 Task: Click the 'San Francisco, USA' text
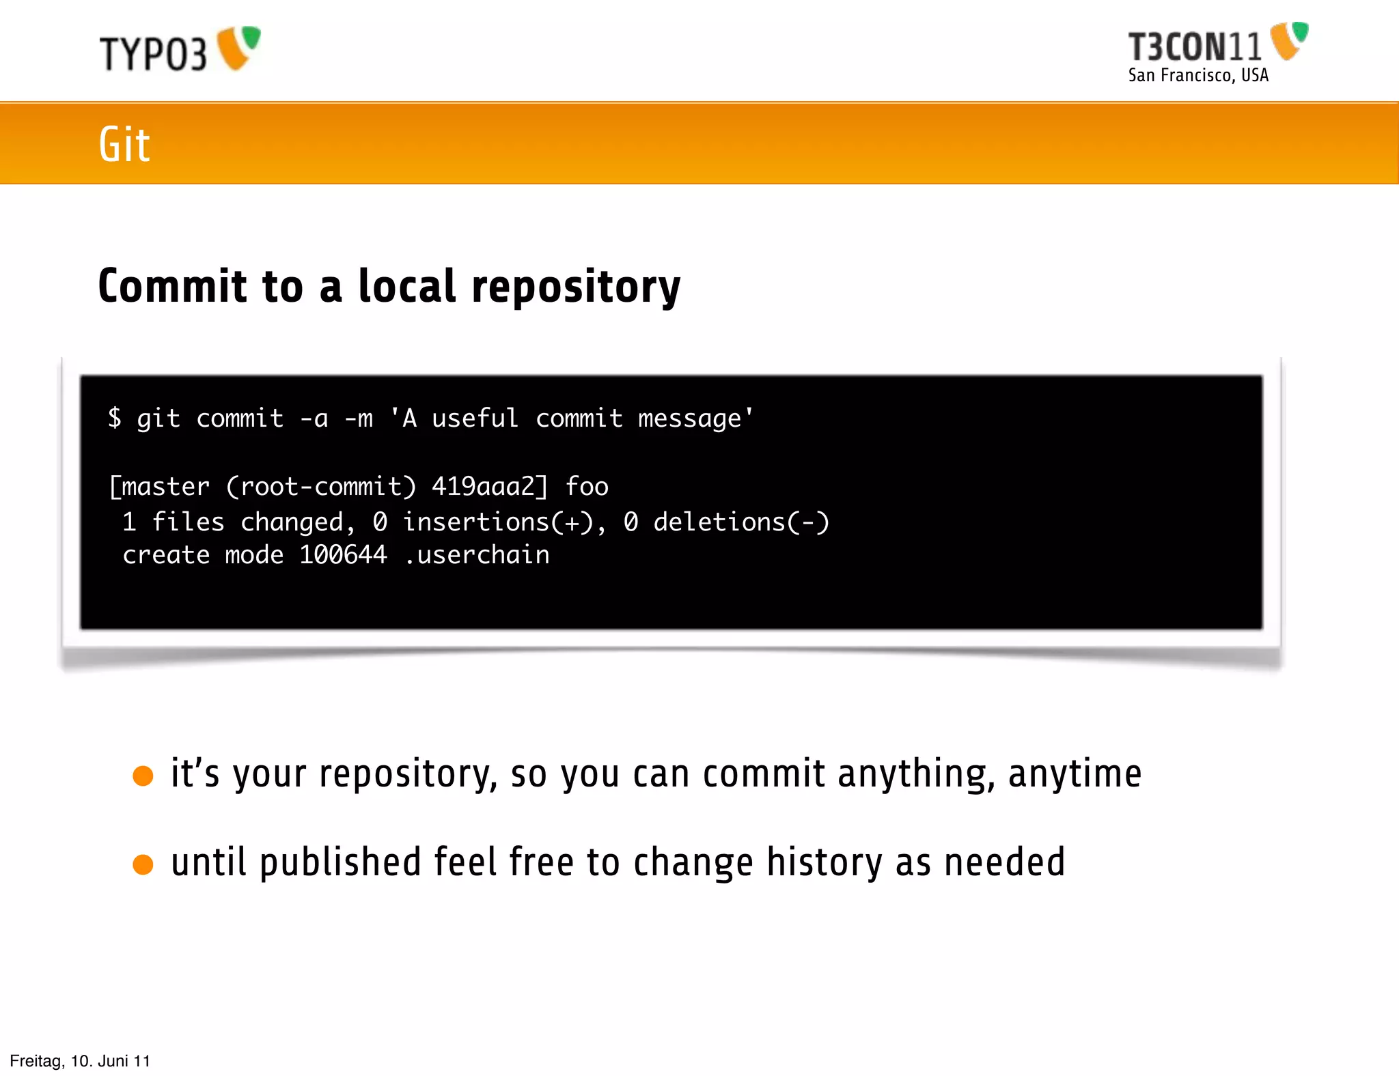[1198, 75]
